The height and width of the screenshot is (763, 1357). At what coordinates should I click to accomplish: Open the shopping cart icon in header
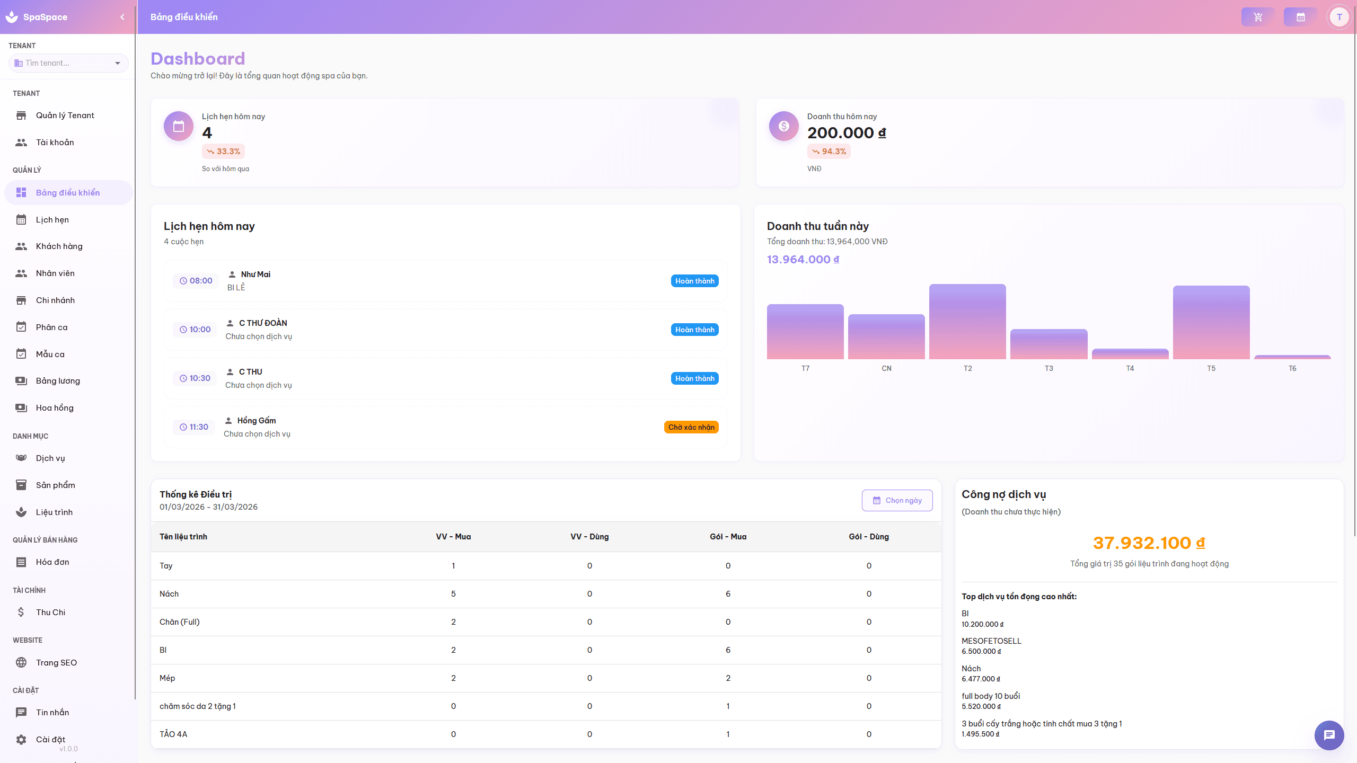coord(1258,17)
